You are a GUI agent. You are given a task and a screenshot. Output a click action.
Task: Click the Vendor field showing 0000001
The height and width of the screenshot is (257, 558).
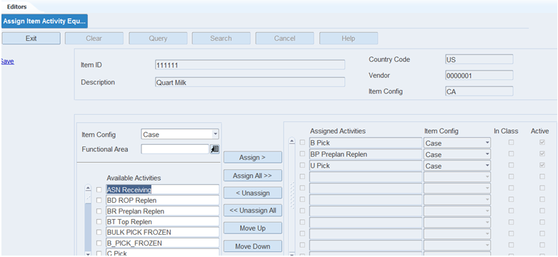pyautogui.click(x=479, y=76)
